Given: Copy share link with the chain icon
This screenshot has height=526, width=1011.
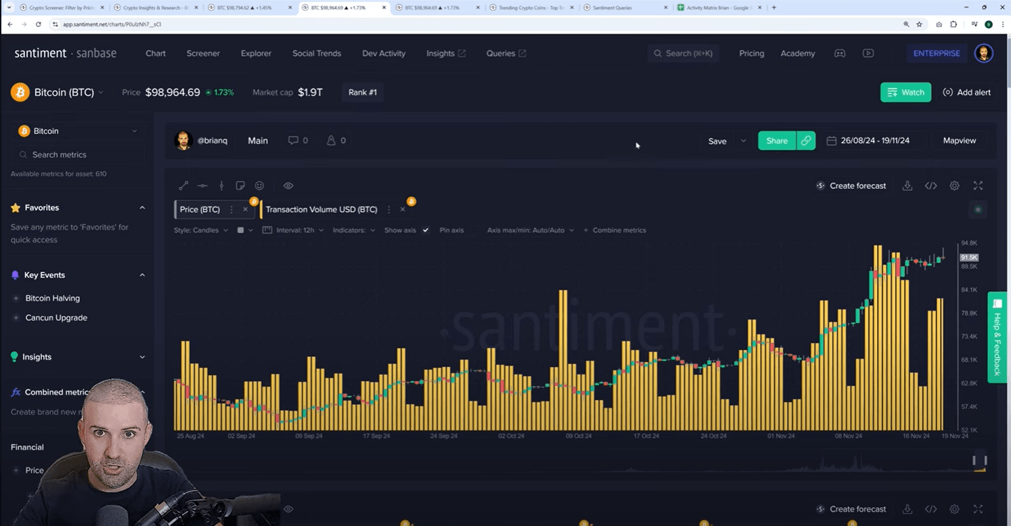Looking at the screenshot, I should [x=806, y=141].
